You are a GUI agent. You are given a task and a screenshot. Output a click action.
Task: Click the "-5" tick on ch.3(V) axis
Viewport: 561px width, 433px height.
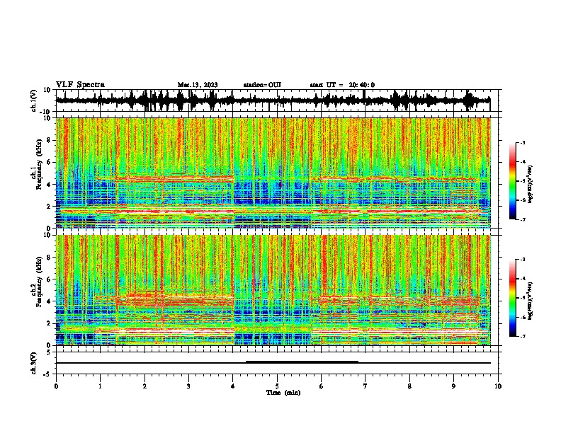[x=48, y=374]
